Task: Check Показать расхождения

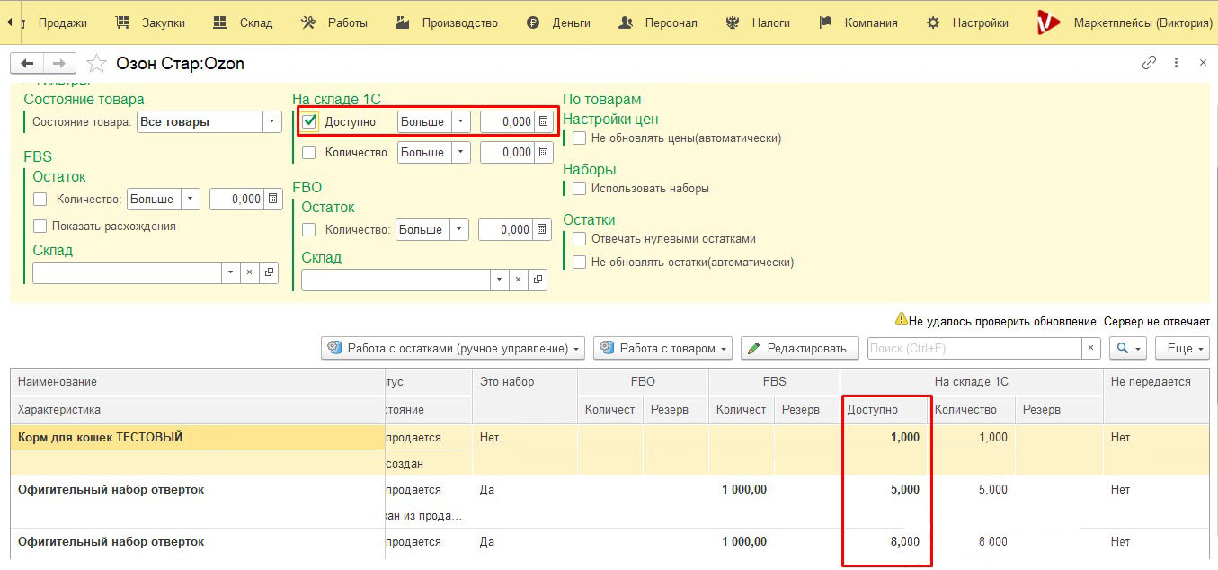Action: pyautogui.click(x=40, y=226)
